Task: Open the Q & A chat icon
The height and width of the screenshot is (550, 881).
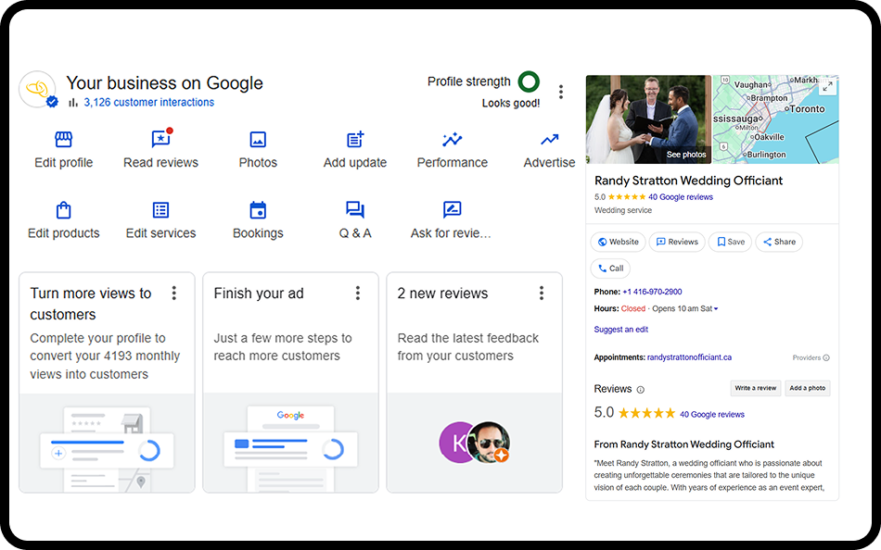Action: [x=355, y=210]
